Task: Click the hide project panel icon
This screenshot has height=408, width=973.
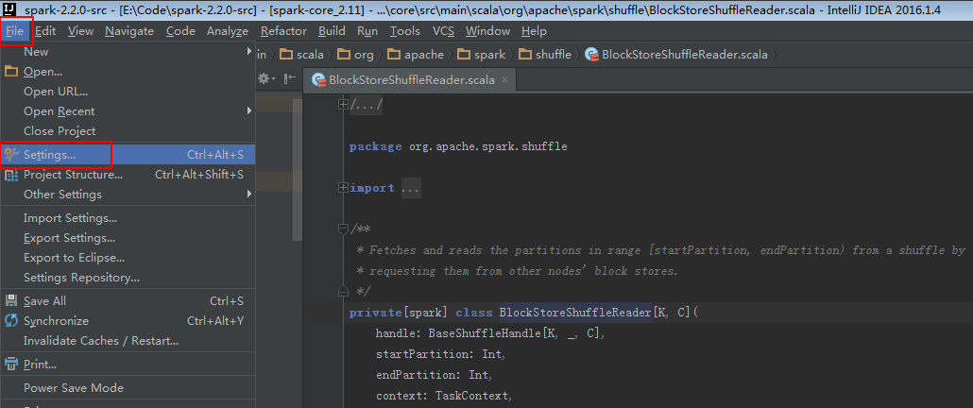Action: tap(290, 78)
